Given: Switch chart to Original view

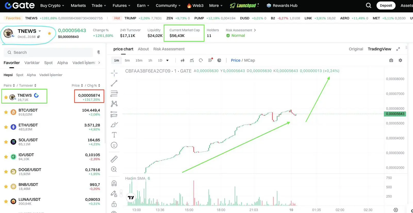Looking at the screenshot, I should click(x=356, y=49).
